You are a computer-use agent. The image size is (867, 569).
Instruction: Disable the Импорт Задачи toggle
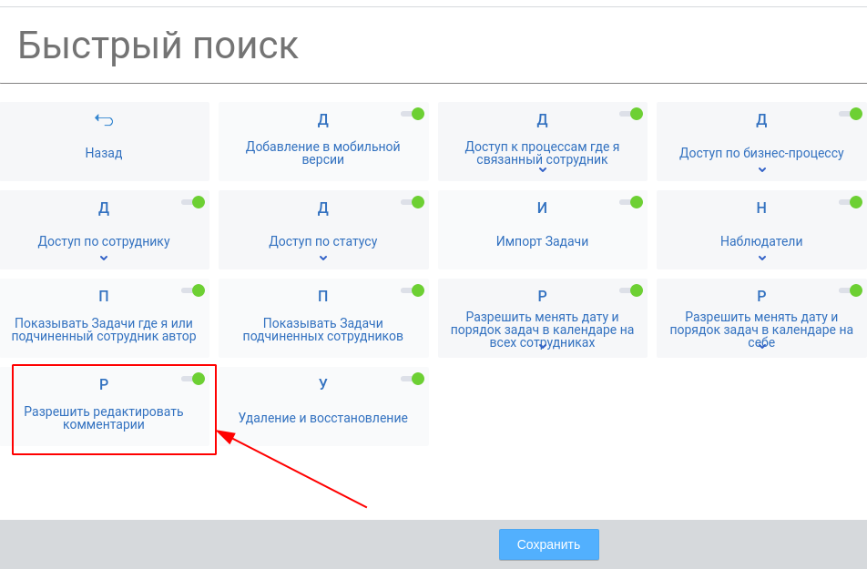click(x=631, y=202)
